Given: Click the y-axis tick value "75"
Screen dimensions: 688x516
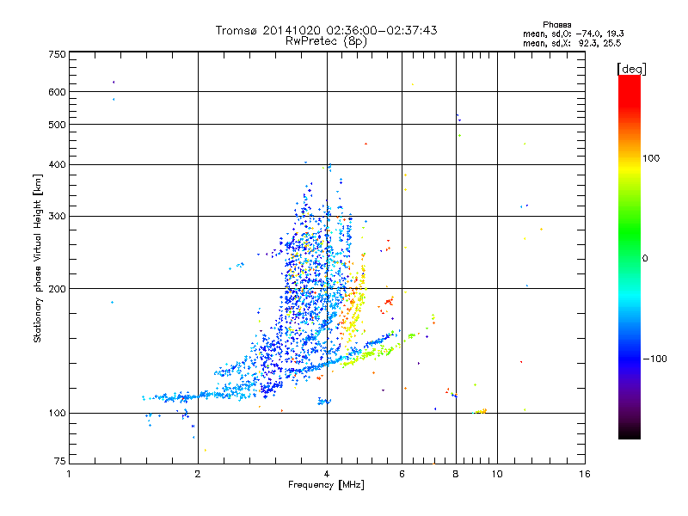Looking at the screenshot, I should tap(60, 461).
